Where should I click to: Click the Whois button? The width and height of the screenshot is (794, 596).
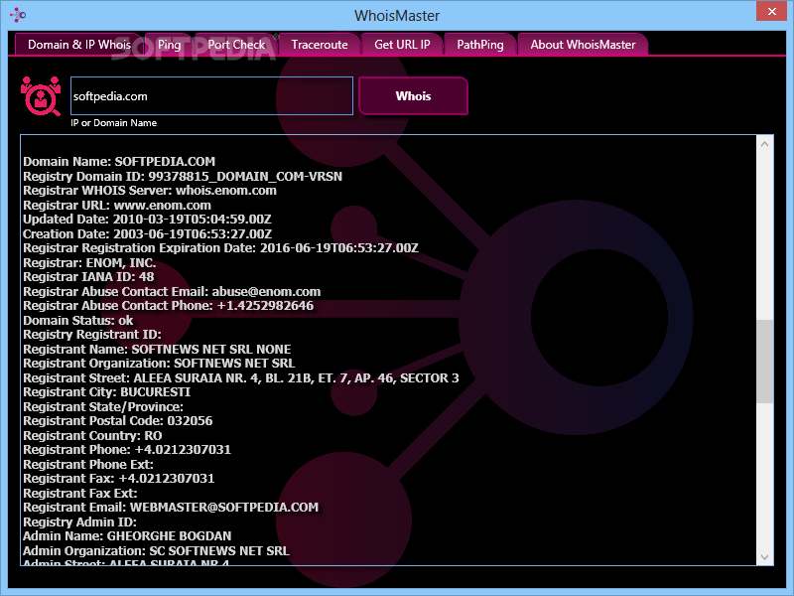(413, 95)
